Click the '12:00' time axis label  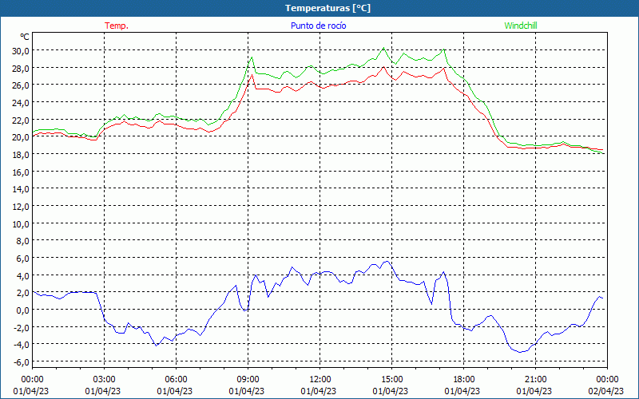click(320, 380)
